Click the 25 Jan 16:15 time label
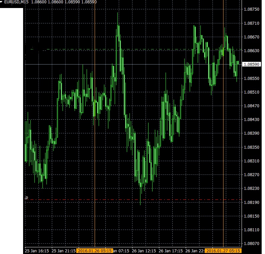This screenshot has width=265, height=254. click(x=37, y=251)
